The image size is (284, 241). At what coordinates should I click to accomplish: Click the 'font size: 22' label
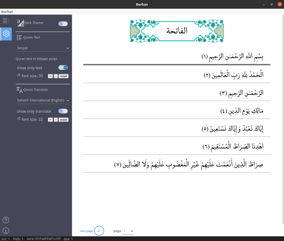[32, 119]
